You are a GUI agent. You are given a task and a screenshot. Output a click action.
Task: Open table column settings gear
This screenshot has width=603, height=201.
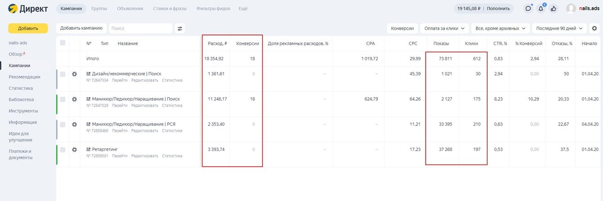(x=594, y=28)
